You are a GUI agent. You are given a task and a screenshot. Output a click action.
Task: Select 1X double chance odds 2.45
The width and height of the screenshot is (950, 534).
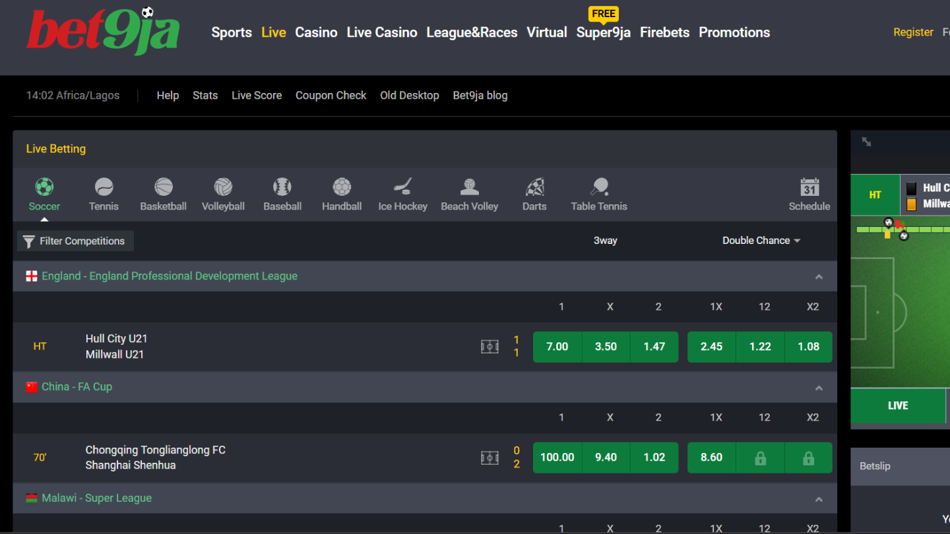tap(712, 347)
